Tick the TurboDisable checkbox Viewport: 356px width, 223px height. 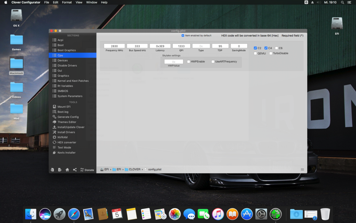271,54
